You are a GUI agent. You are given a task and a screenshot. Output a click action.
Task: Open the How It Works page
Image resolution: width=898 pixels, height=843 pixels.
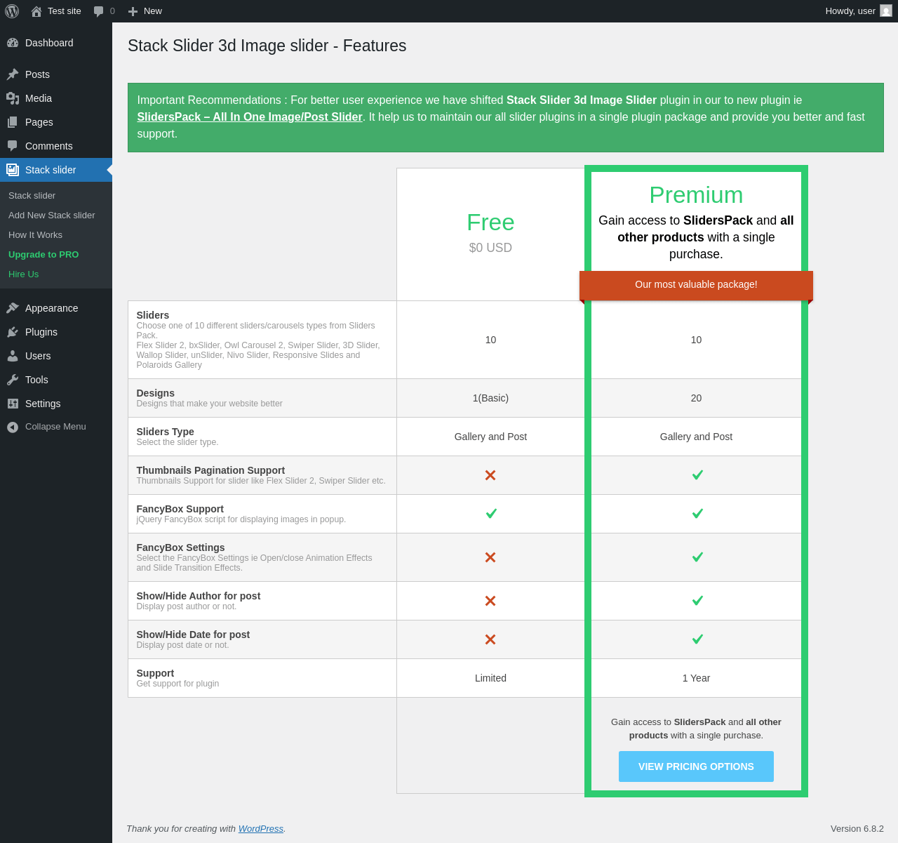56,235
